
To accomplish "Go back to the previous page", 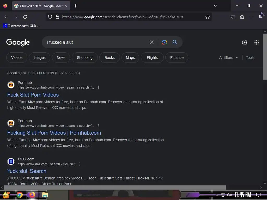I will point(6,17).
